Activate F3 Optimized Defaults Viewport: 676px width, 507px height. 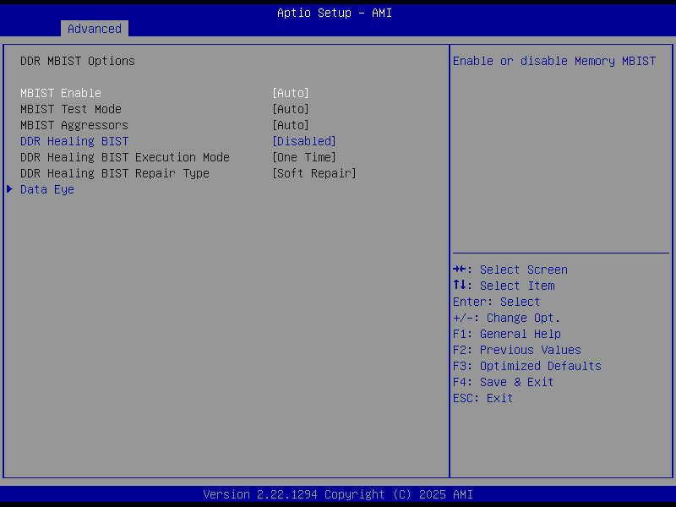pos(526,366)
